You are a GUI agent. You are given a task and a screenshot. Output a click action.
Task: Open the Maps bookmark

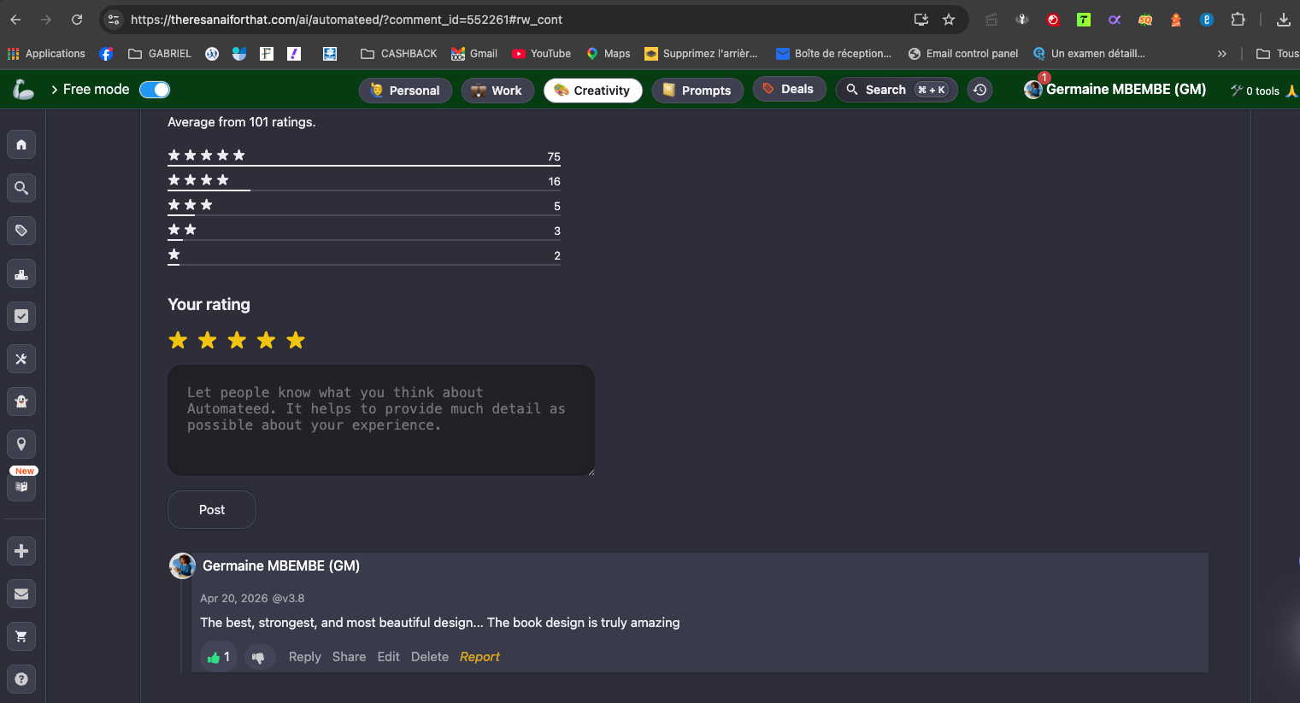point(608,53)
